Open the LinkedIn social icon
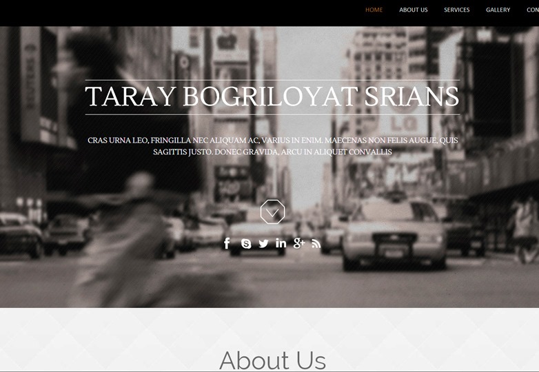The height and width of the screenshot is (372, 539). point(281,243)
